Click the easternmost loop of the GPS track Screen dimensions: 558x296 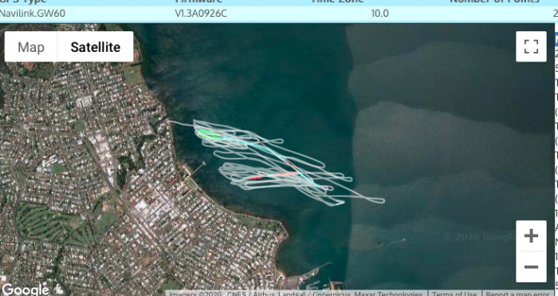[x=375, y=200]
